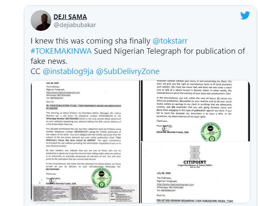This screenshot has width=258, height=206.
Task: View the CITIPOINT letterhead image
Action: tap(196, 173)
